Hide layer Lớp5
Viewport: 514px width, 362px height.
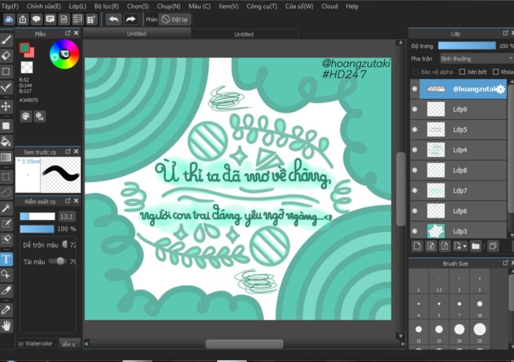point(415,129)
